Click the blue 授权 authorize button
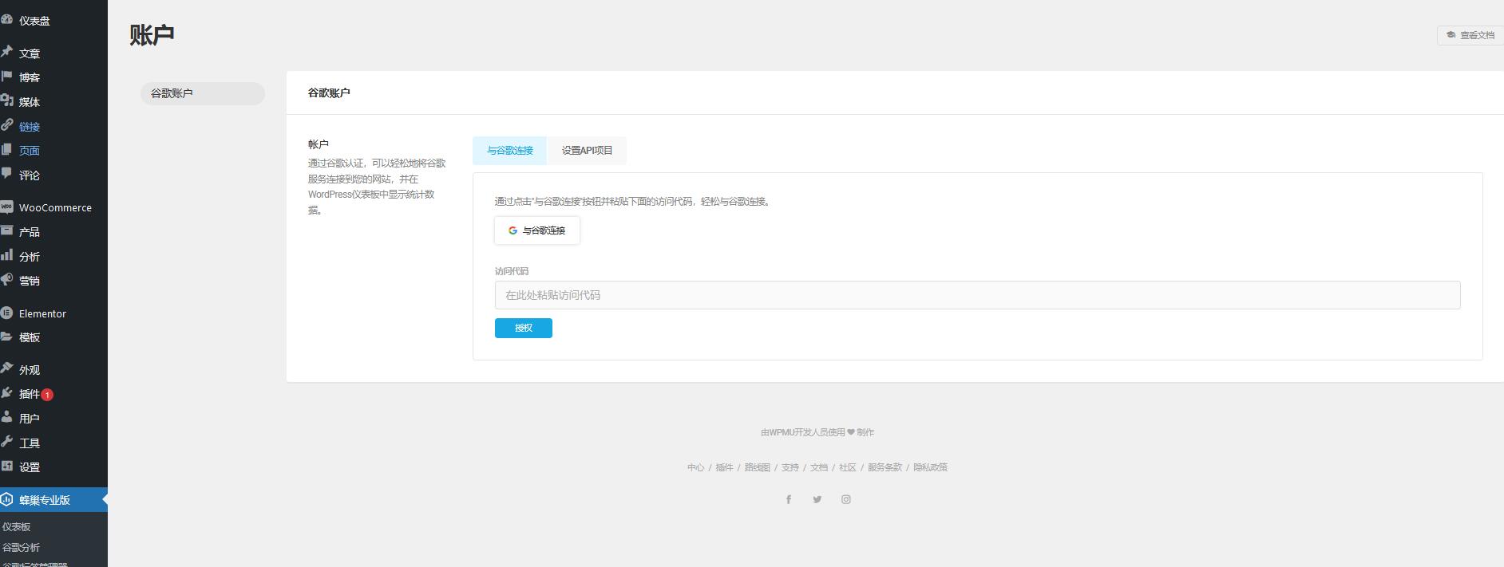1504x567 pixels. (x=524, y=328)
